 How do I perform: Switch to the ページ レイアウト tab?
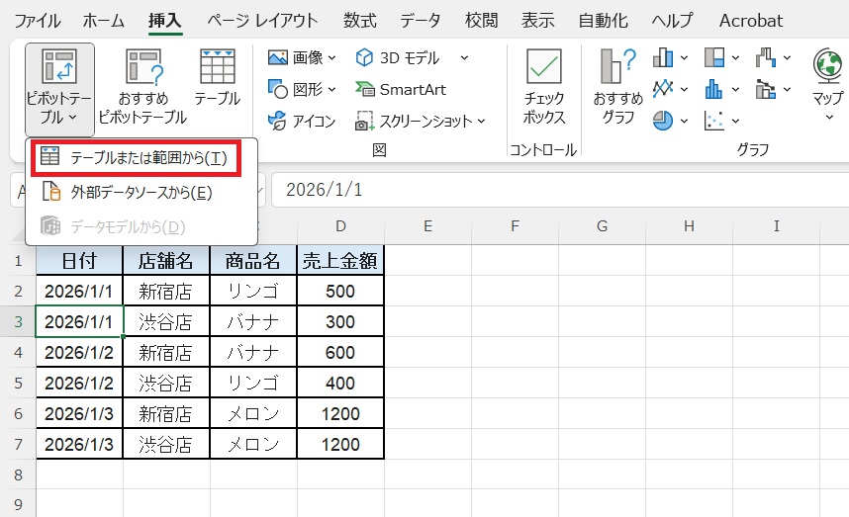(262, 21)
